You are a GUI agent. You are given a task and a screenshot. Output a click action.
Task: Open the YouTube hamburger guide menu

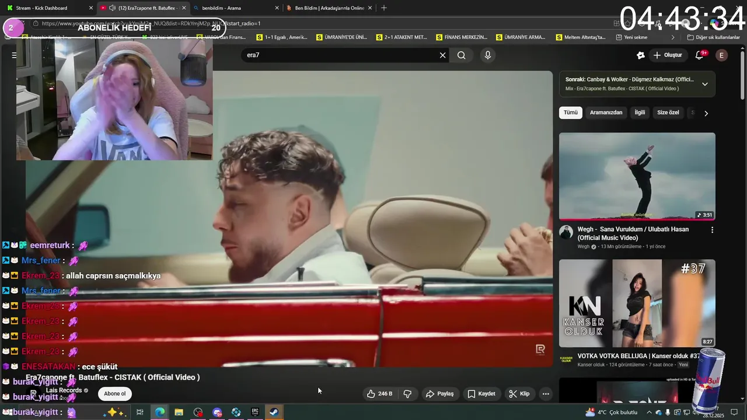click(14, 55)
